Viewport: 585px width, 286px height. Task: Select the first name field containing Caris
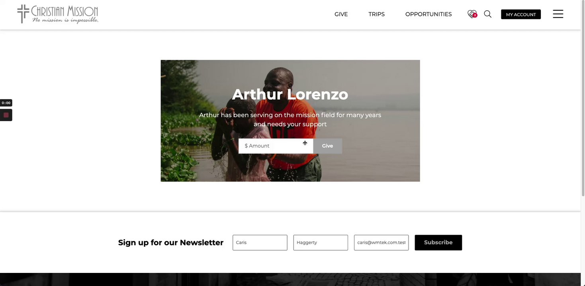pyautogui.click(x=260, y=242)
